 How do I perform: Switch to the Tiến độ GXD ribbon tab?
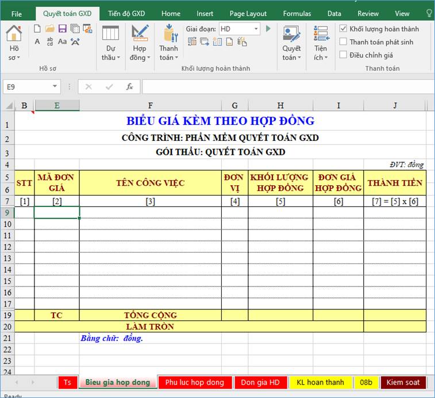(x=126, y=13)
